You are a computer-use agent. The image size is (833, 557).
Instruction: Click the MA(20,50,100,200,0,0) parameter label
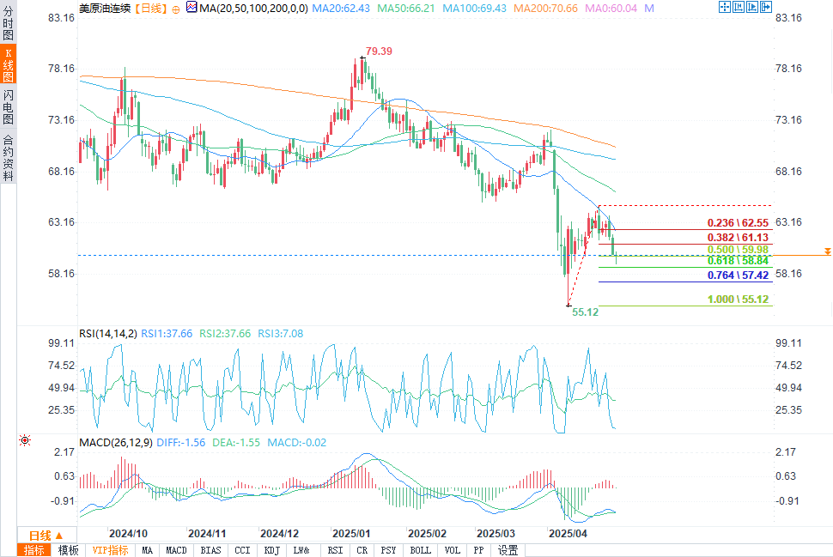(254, 8)
